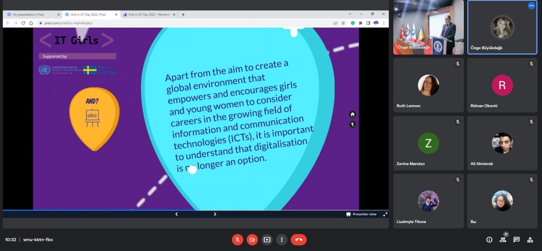This screenshot has height=251, width=542.
Task: Click the Prezi home overview icon
Action: coord(352,114)
